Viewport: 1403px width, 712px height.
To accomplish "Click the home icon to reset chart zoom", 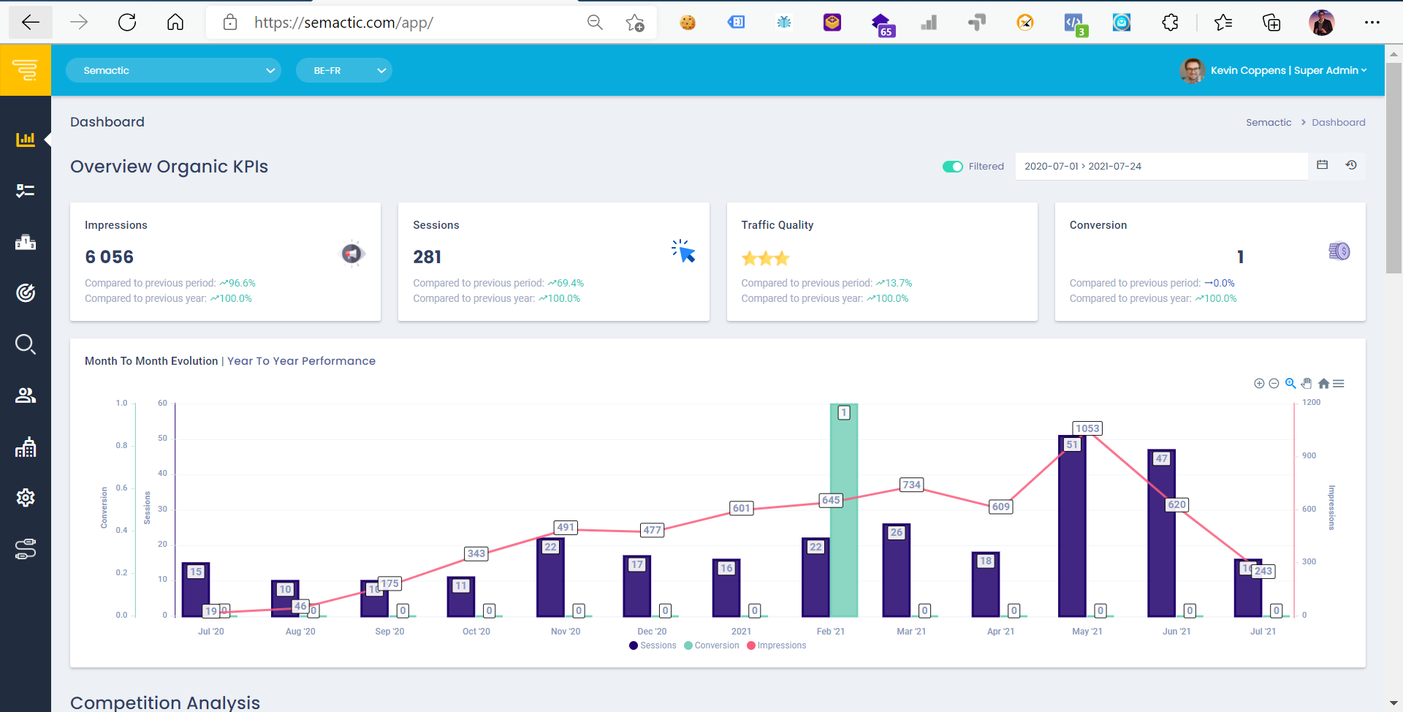I will tap(1323, 383).
